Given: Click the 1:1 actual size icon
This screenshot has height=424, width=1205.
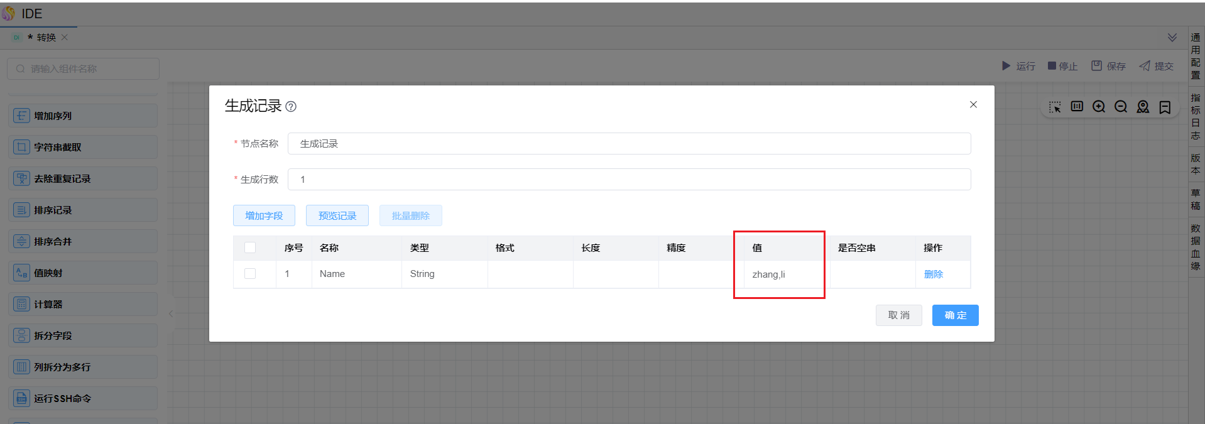Looking at the screenshot, I should [x=1077, y=107].
